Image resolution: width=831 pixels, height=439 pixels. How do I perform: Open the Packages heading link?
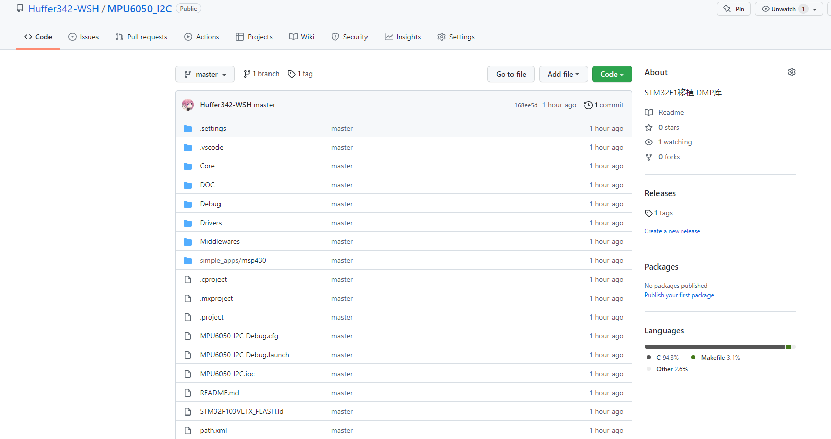[662, 267]
